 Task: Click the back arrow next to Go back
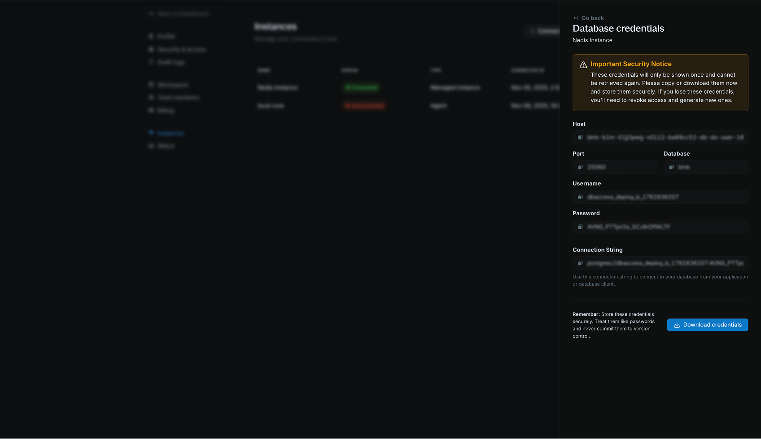576,18
